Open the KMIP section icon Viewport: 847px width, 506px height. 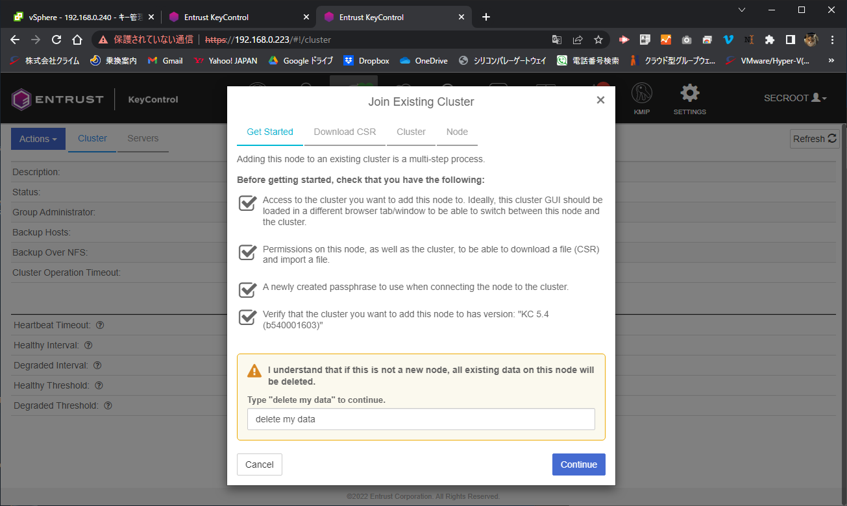pyautogui.click(x=641, y=99)
